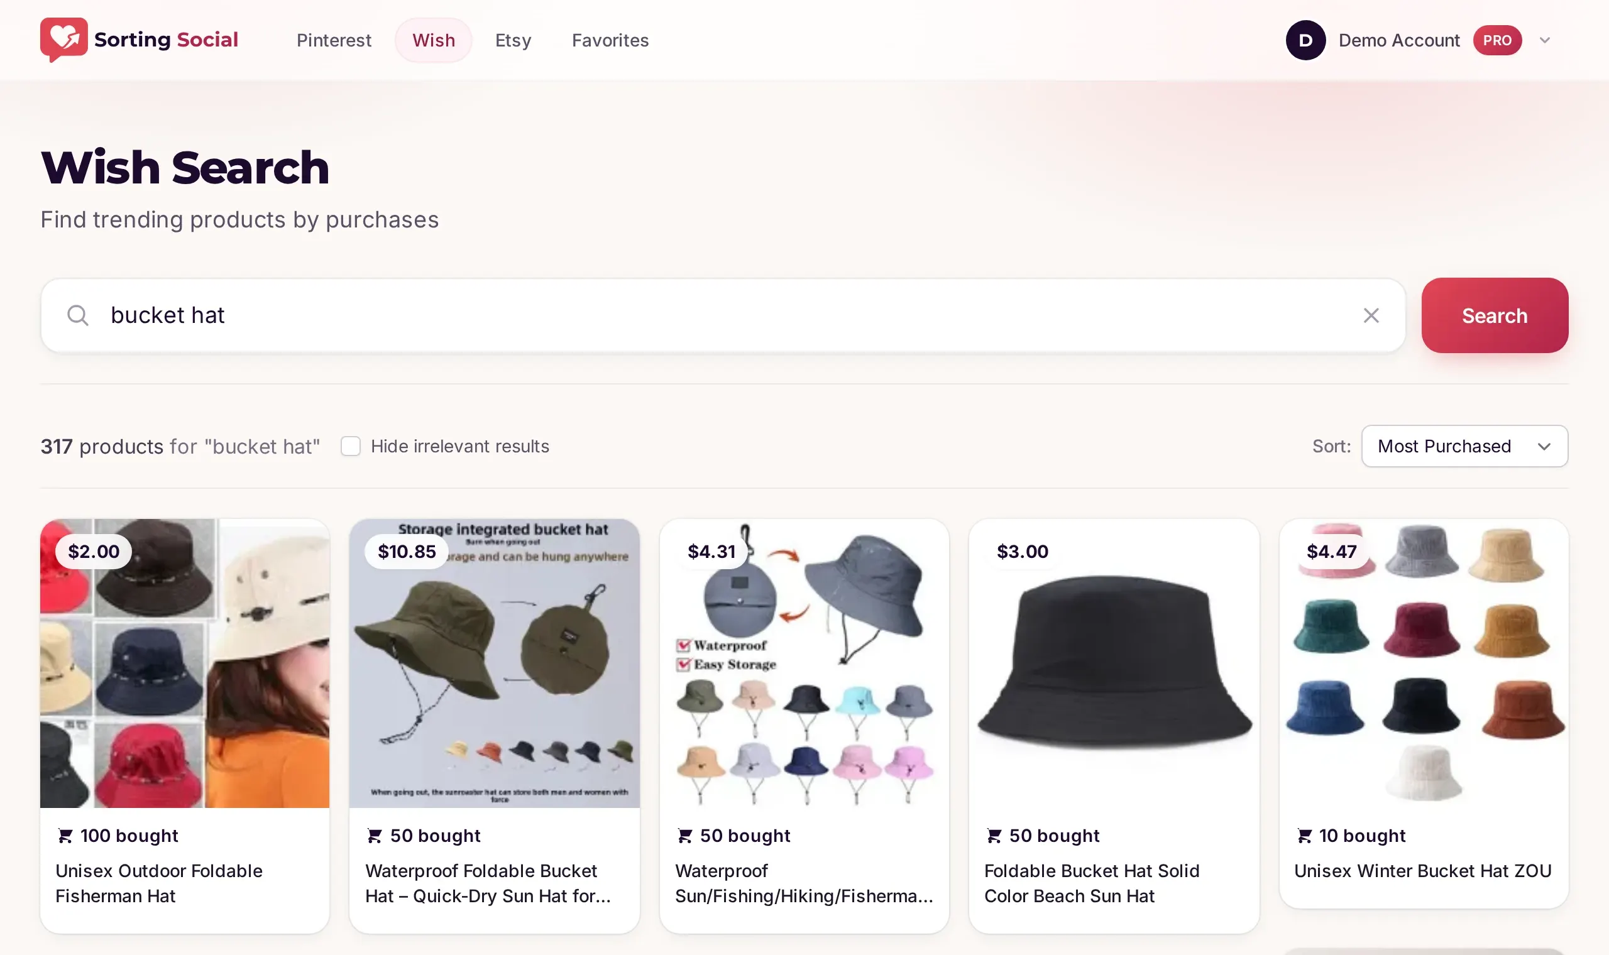
Task: Click cart icon beside 10 bought
Action: coord(1304,835)
